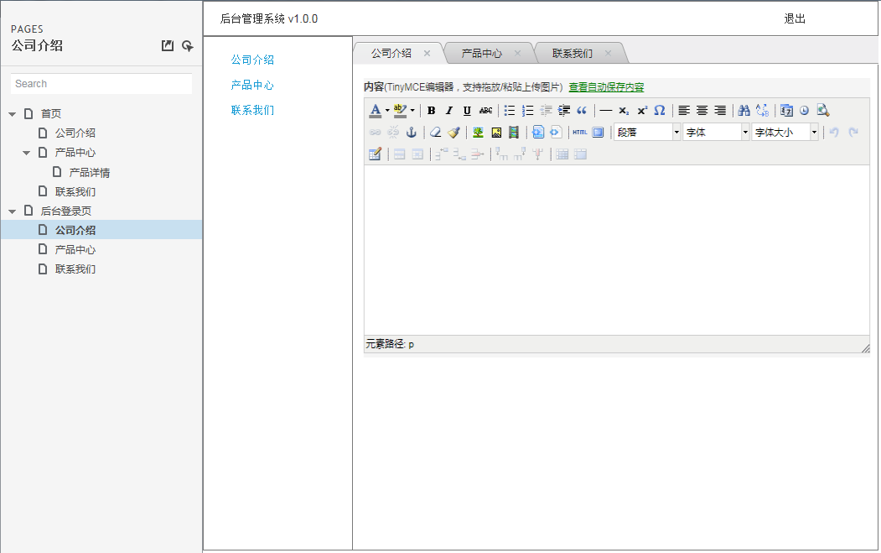Open the 字体 font family dropdown
881x553 pixels.
(717, 133)
